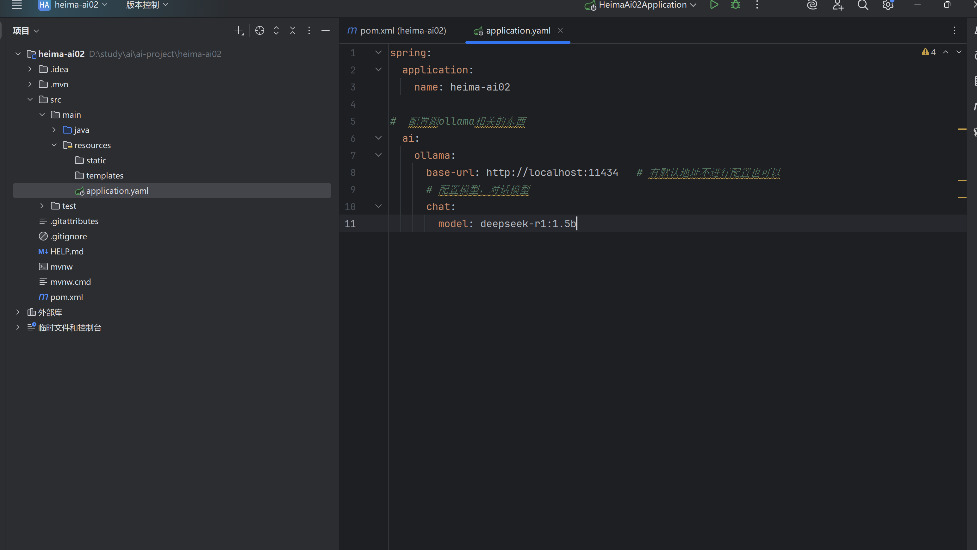Click the select opened file target icon

[259, 31]
